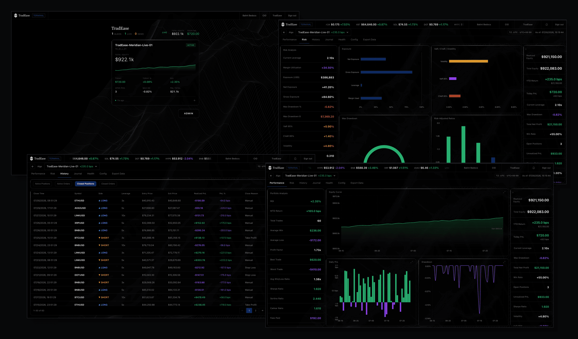Image resolution: width=578 pixels, height=339 pixels.
Task: Go back using the arrow in the Performance window
Action: (x=271, y=176)
